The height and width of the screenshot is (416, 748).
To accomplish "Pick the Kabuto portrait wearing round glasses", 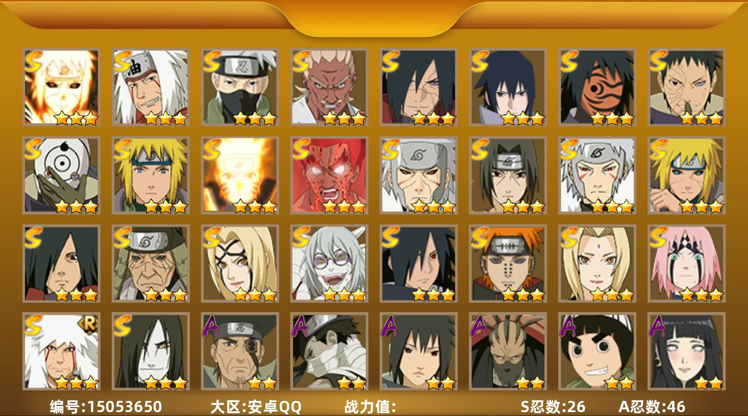I will tap(329, 264).
